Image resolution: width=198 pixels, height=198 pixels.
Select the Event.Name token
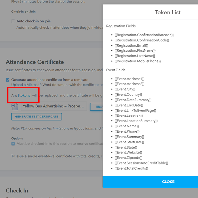tap(127, 126)
